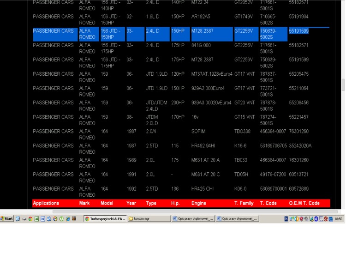Click the blue swirl icon beside Start
Image resolution: width=346 pixels, height=260 pixels.
[18, 219]
